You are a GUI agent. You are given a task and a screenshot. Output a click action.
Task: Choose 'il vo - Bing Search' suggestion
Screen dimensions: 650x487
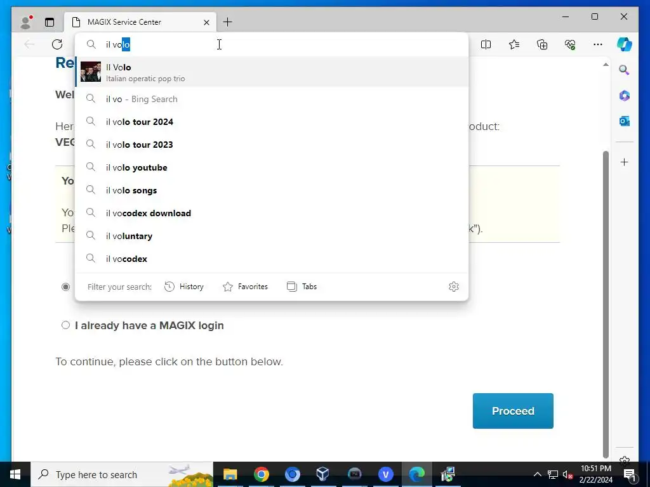(272, 99)
